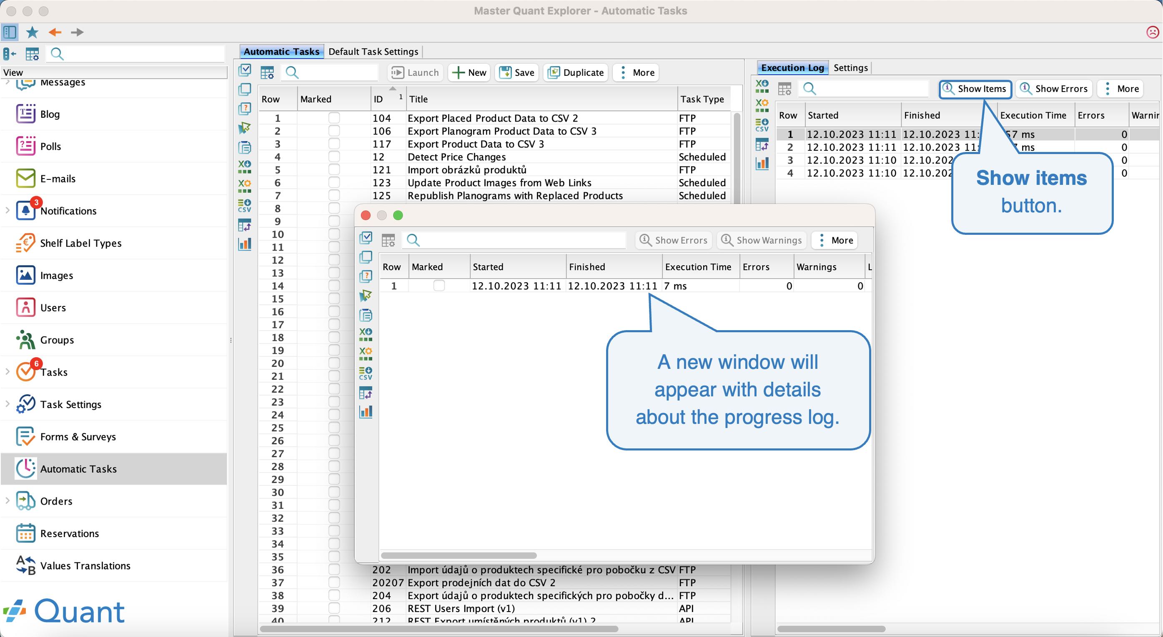
Task: Open the Forms & Surveys icon
Action: coord(26,436)
